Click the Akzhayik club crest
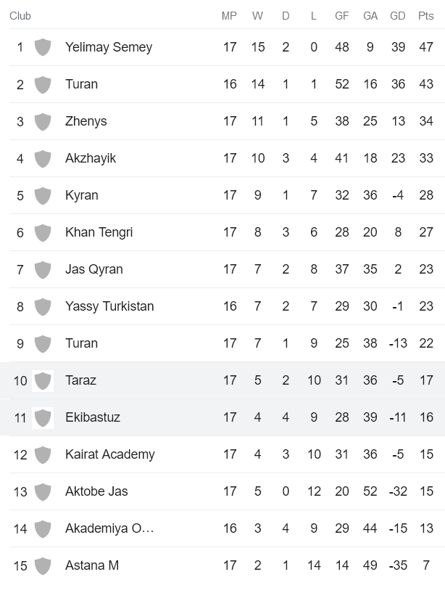445x593 pixels. [43, 158]
